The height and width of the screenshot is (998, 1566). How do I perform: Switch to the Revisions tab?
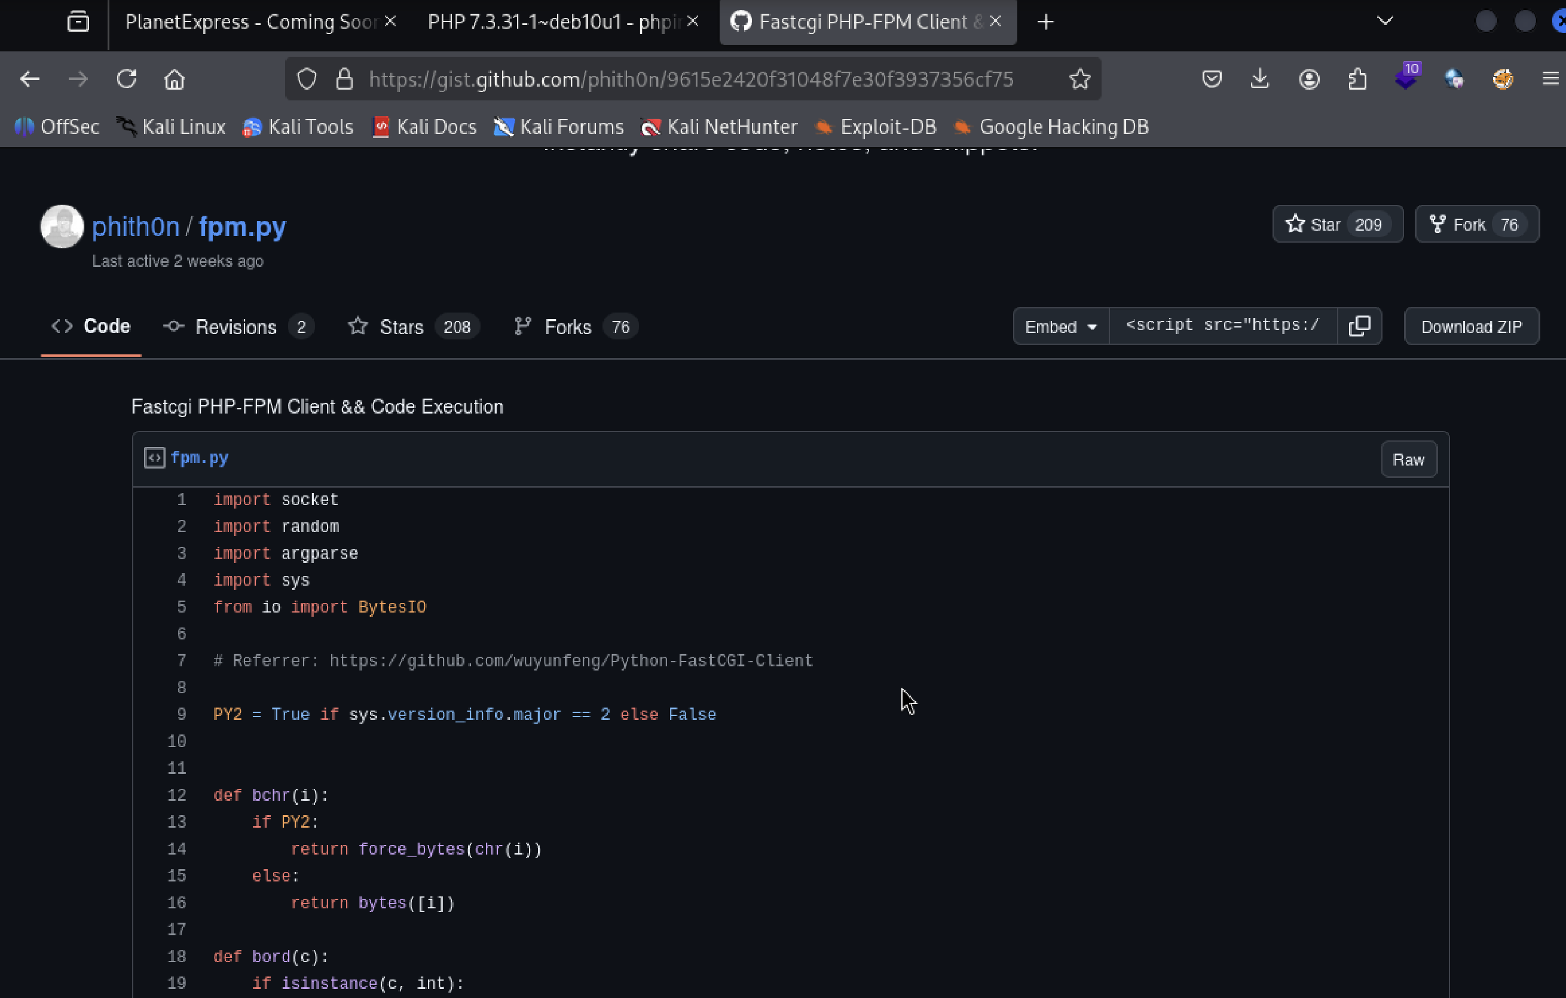click(x=236, y=326)
